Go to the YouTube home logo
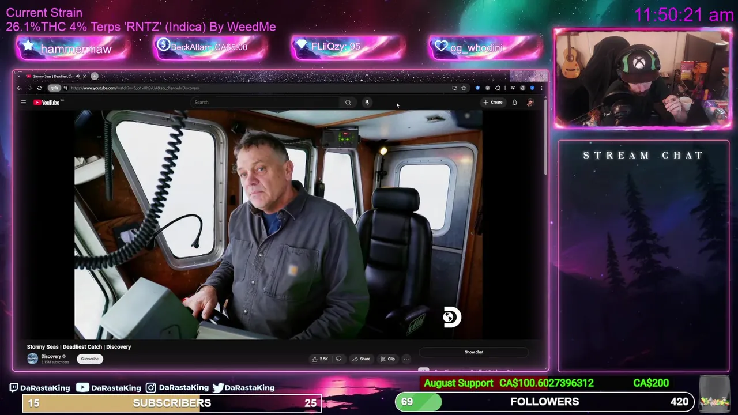Screen dimensions: 738x415 pos(48,103)
